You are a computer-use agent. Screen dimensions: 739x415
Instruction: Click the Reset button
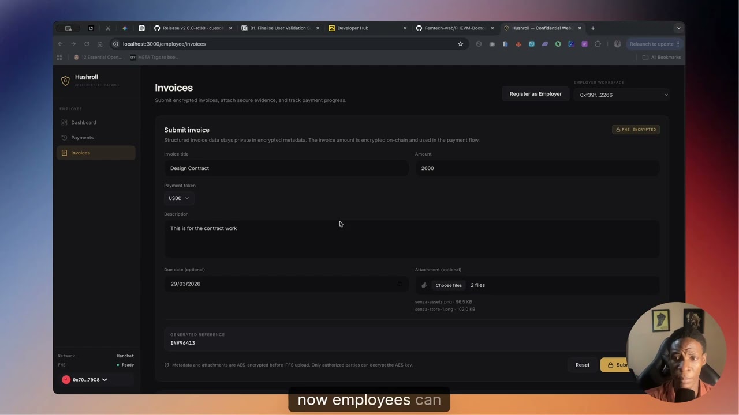tap(582, 365)
